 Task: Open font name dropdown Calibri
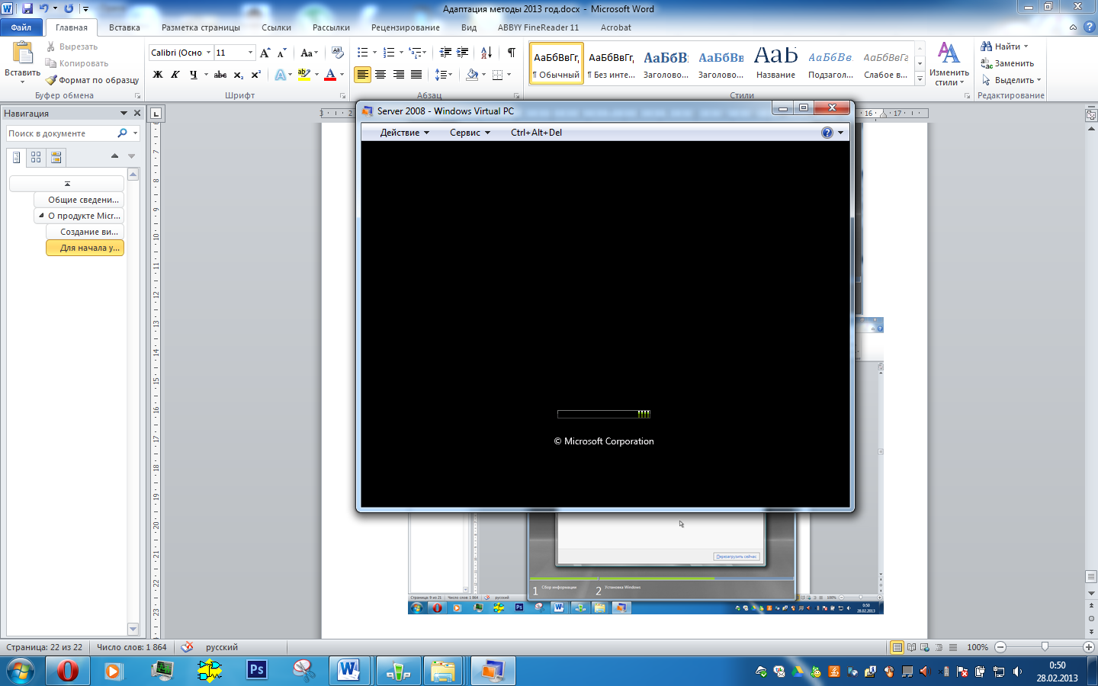208,53
